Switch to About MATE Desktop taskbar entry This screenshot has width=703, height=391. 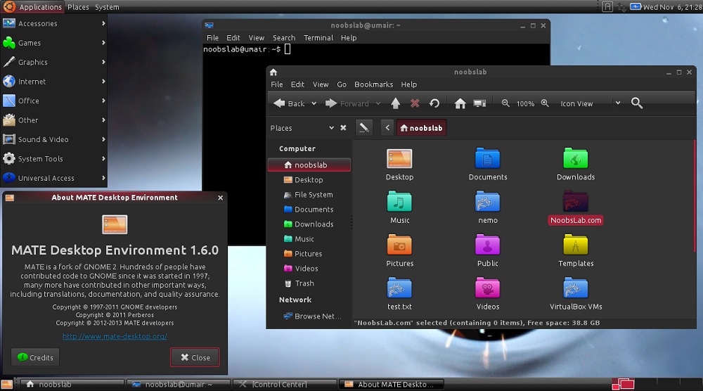pyautogui.click(x=392, y=384)
